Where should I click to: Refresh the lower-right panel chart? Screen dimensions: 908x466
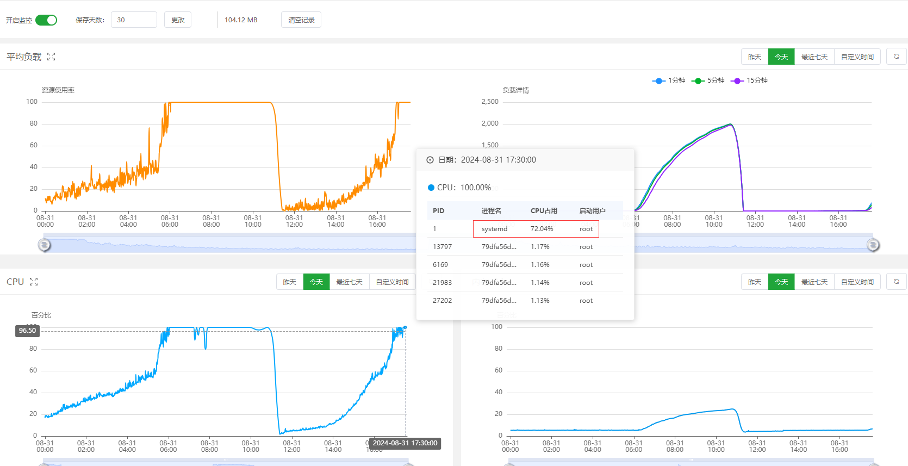tap(897, 282)
